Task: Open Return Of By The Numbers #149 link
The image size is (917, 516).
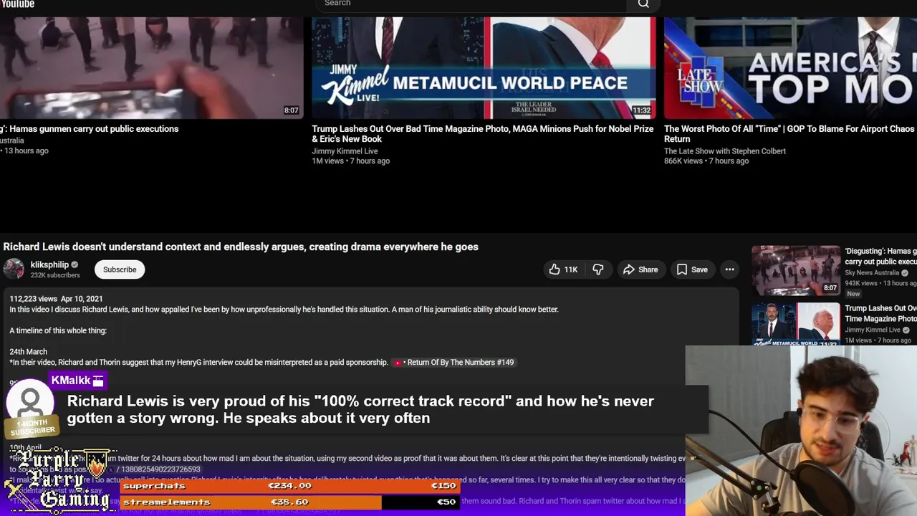Action: (454, 363)
